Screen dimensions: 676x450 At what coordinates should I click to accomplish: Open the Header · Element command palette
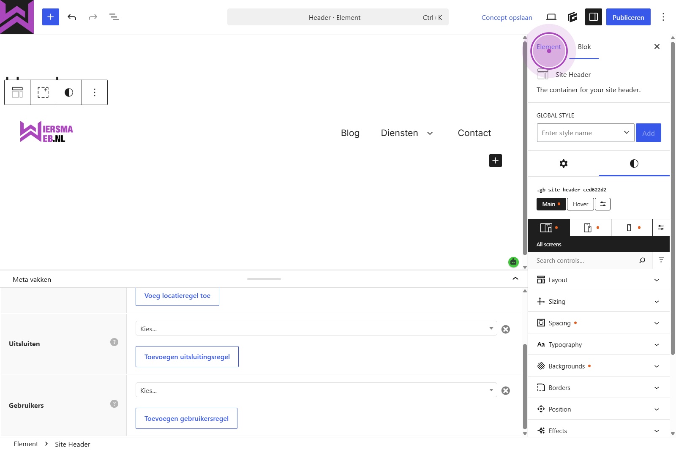tap(338, 17)
